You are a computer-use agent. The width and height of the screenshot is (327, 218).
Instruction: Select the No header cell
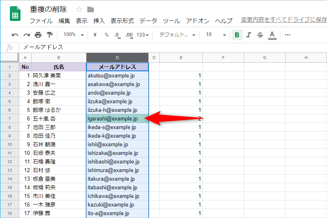(x=25, y=67)
